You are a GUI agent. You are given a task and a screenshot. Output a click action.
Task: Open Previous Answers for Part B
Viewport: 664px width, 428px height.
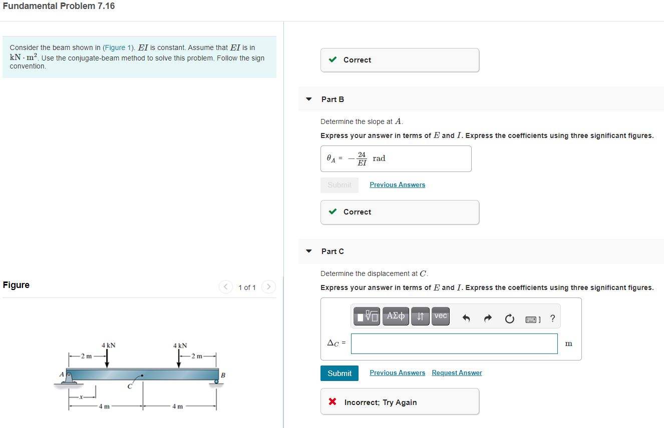pos(397,184)
